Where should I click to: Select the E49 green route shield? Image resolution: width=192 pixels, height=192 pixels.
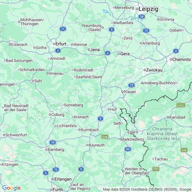(x=184, y=150)
